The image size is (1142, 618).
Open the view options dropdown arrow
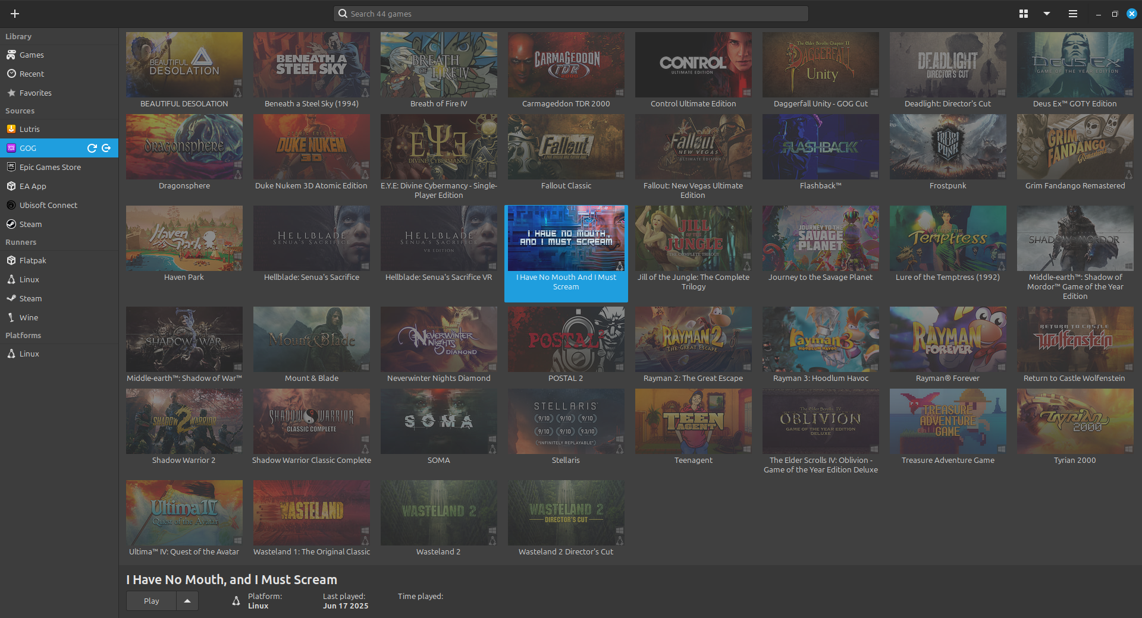pos(1046,14)
